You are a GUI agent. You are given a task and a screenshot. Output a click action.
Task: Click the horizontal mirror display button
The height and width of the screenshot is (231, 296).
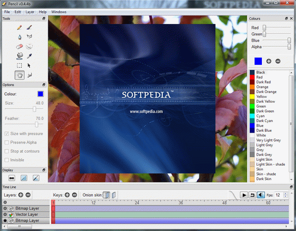12,178
